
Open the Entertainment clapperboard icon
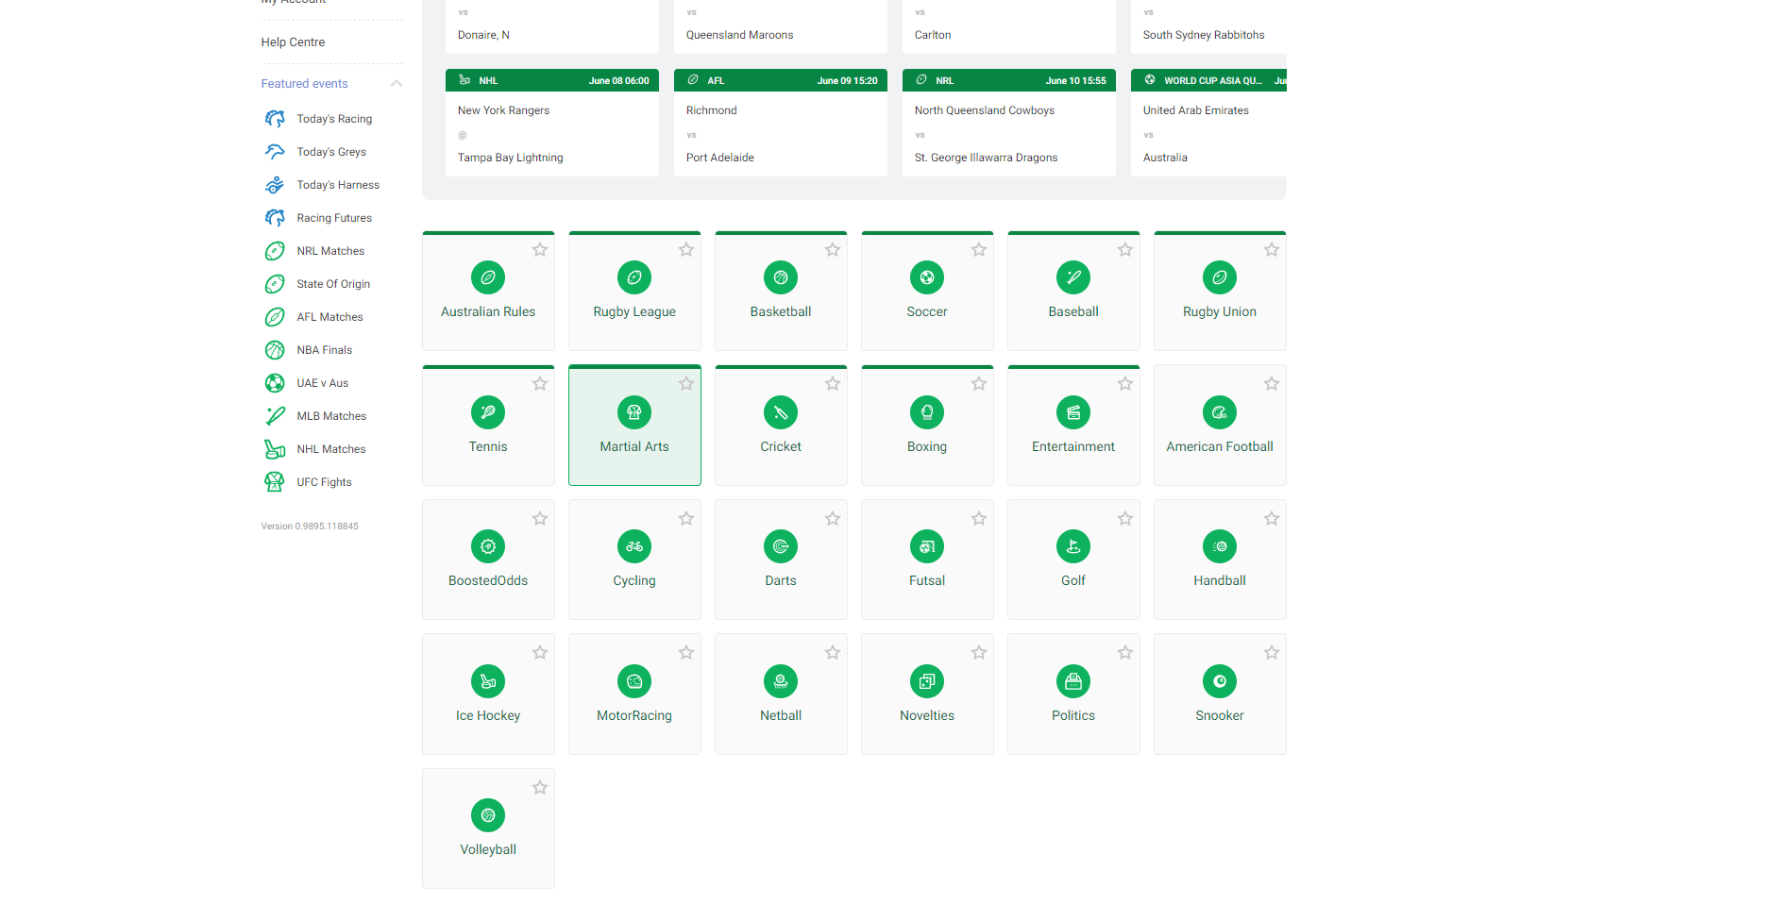click(1073, 412)
